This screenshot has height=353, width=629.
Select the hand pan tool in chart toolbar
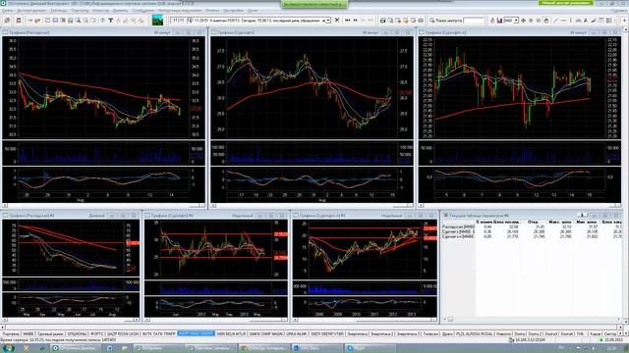[x=546, y=21]
